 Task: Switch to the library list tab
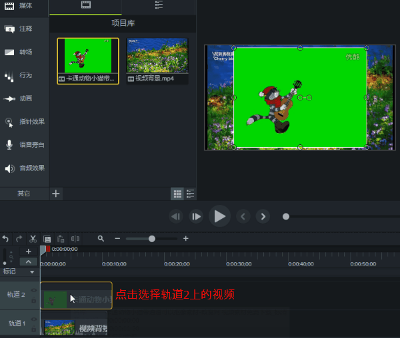[x=159, y=5]
